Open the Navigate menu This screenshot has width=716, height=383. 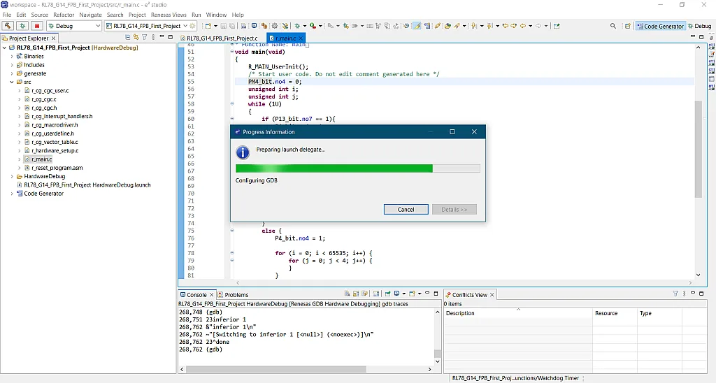coord(90,15)
